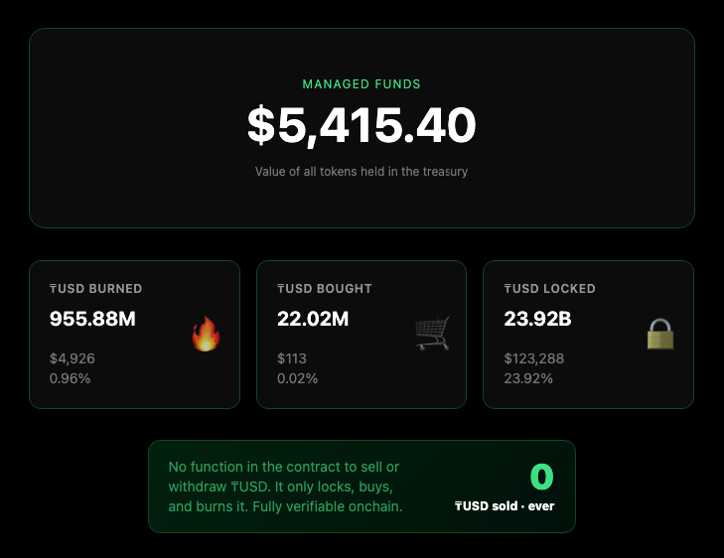Click the 0.96% burned percentage
Screen dimensions: 724x558
(71, 378)
